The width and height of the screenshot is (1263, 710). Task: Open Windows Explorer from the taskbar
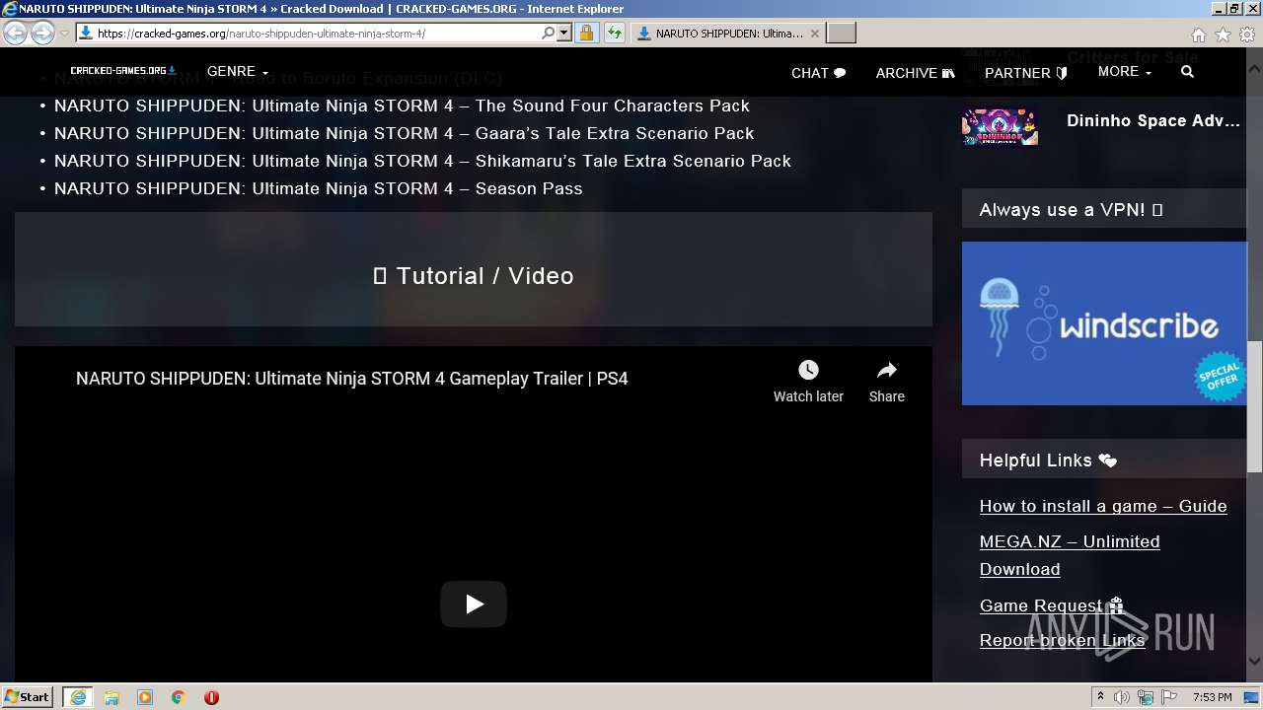tap(111, 697)
